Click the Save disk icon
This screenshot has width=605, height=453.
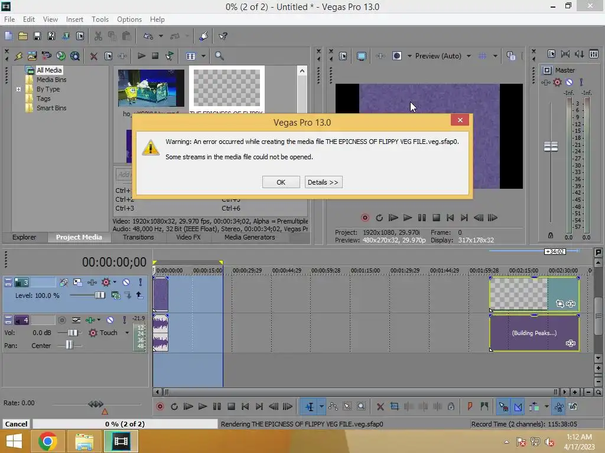click(x=37, y=36)
